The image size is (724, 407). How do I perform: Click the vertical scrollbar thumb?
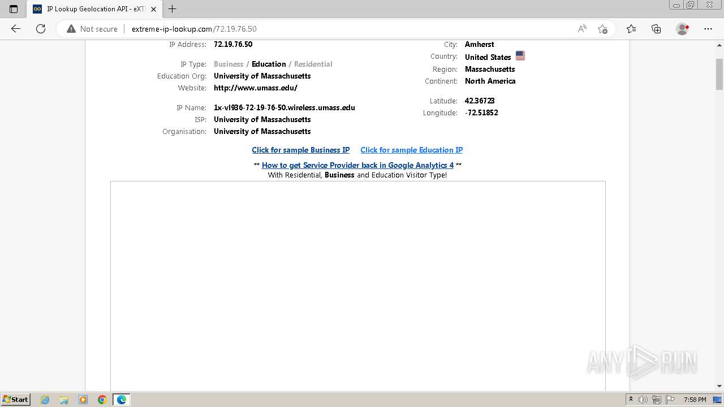(x=719, y=74)
